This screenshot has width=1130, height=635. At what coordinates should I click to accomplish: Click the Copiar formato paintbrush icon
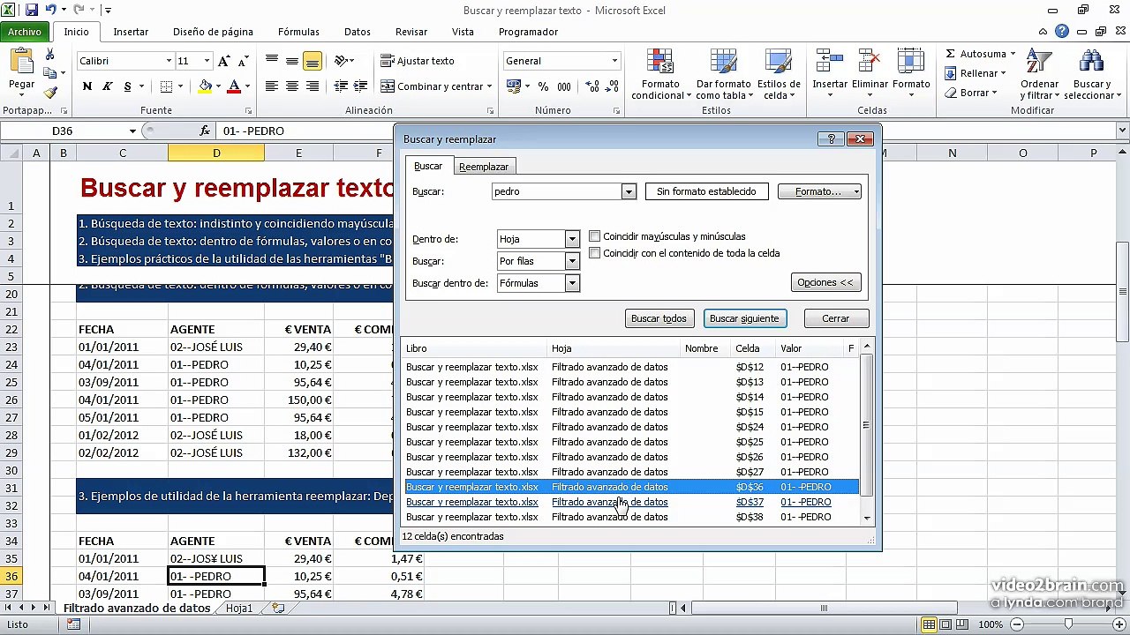pos(49,92)
